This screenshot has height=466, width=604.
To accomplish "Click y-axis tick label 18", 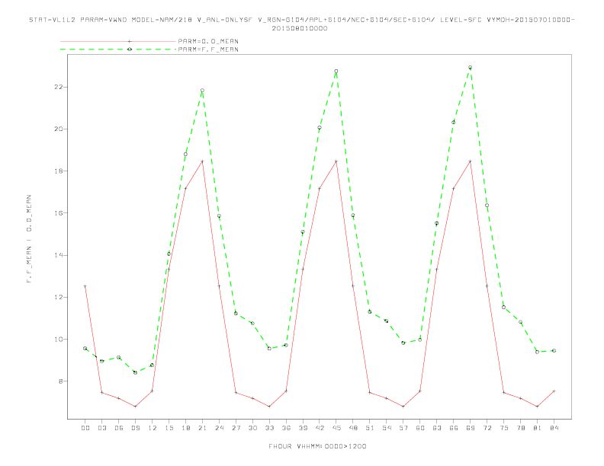I will coord(59,171).
